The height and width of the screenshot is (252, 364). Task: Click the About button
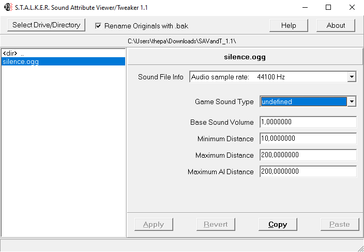pos(336,25)
